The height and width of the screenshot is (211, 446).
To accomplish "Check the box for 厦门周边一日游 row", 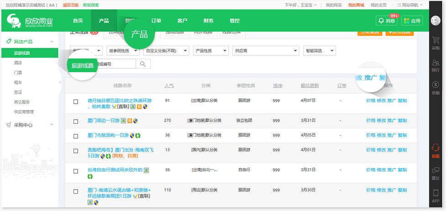I will (x=76, y=121).
